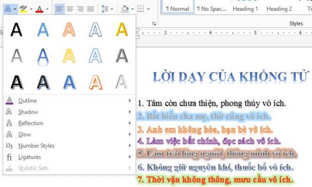Click the Reflection menu icon
This screenshot has width=312, height=187.
pyautogui.click(x=9, y=123)
